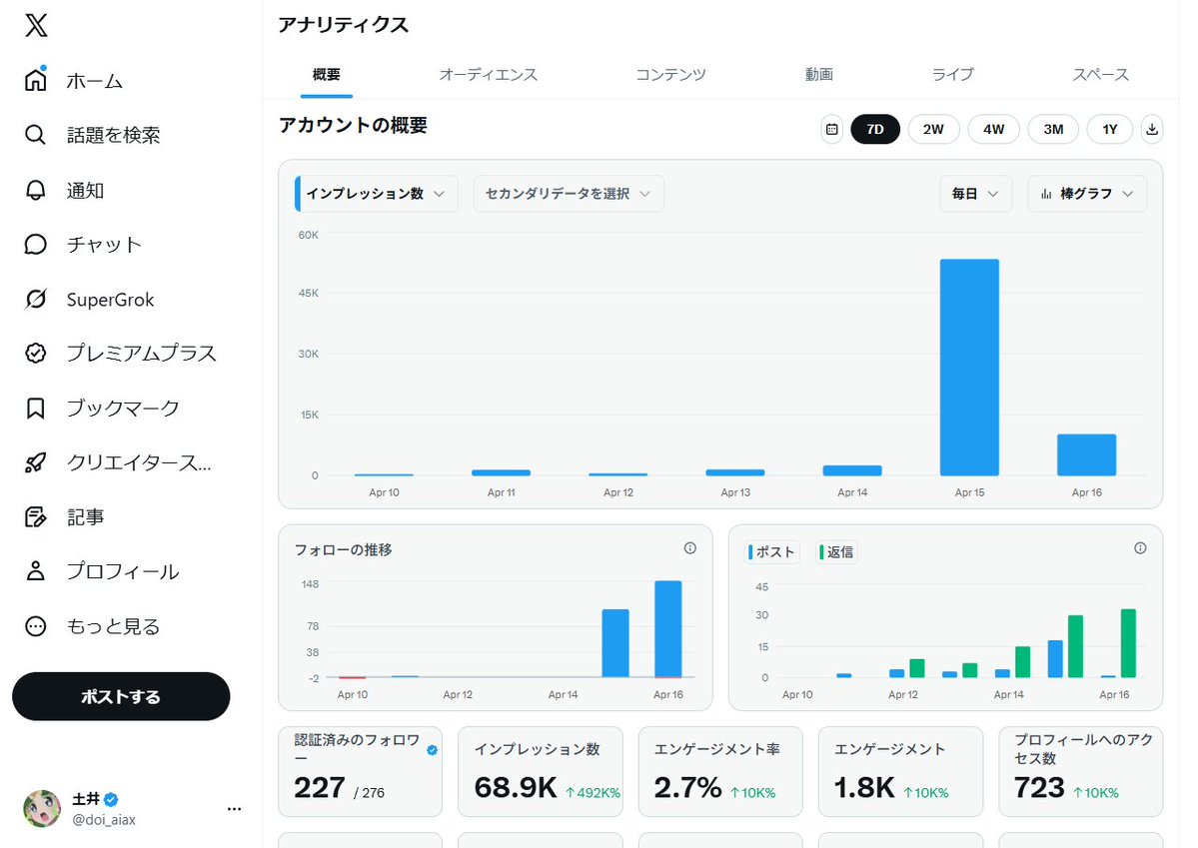This screenshot has height=848, width=1198.
Task: Click the Apr 15 impressions bar
Action: pyautogui.click(x=968, y=370)
